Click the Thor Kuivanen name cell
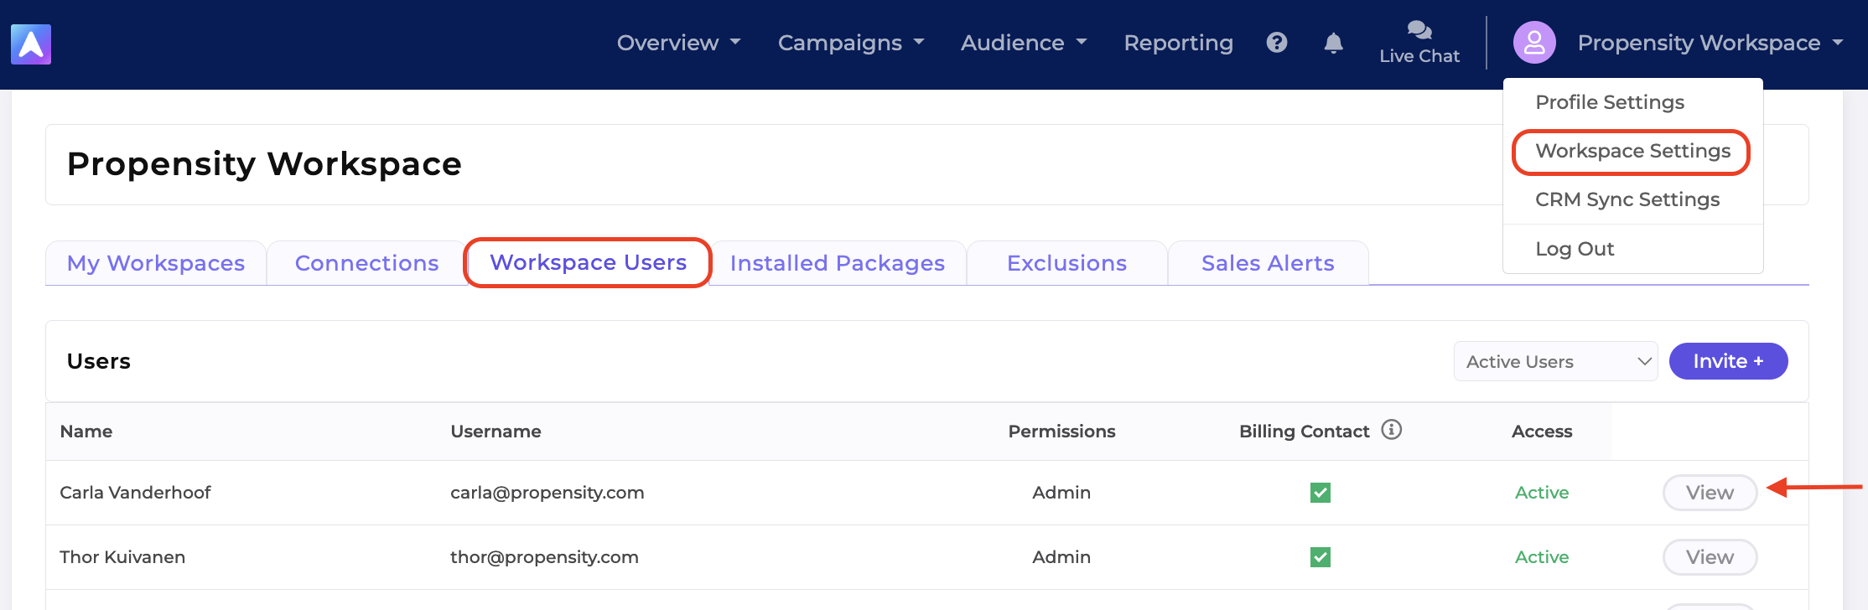 tap(122, 557)
